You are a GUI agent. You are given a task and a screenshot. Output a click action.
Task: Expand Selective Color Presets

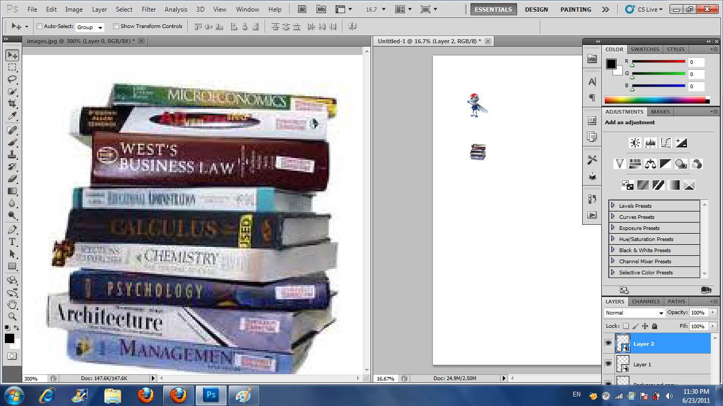pyautogui.click(x=613, y=272)
